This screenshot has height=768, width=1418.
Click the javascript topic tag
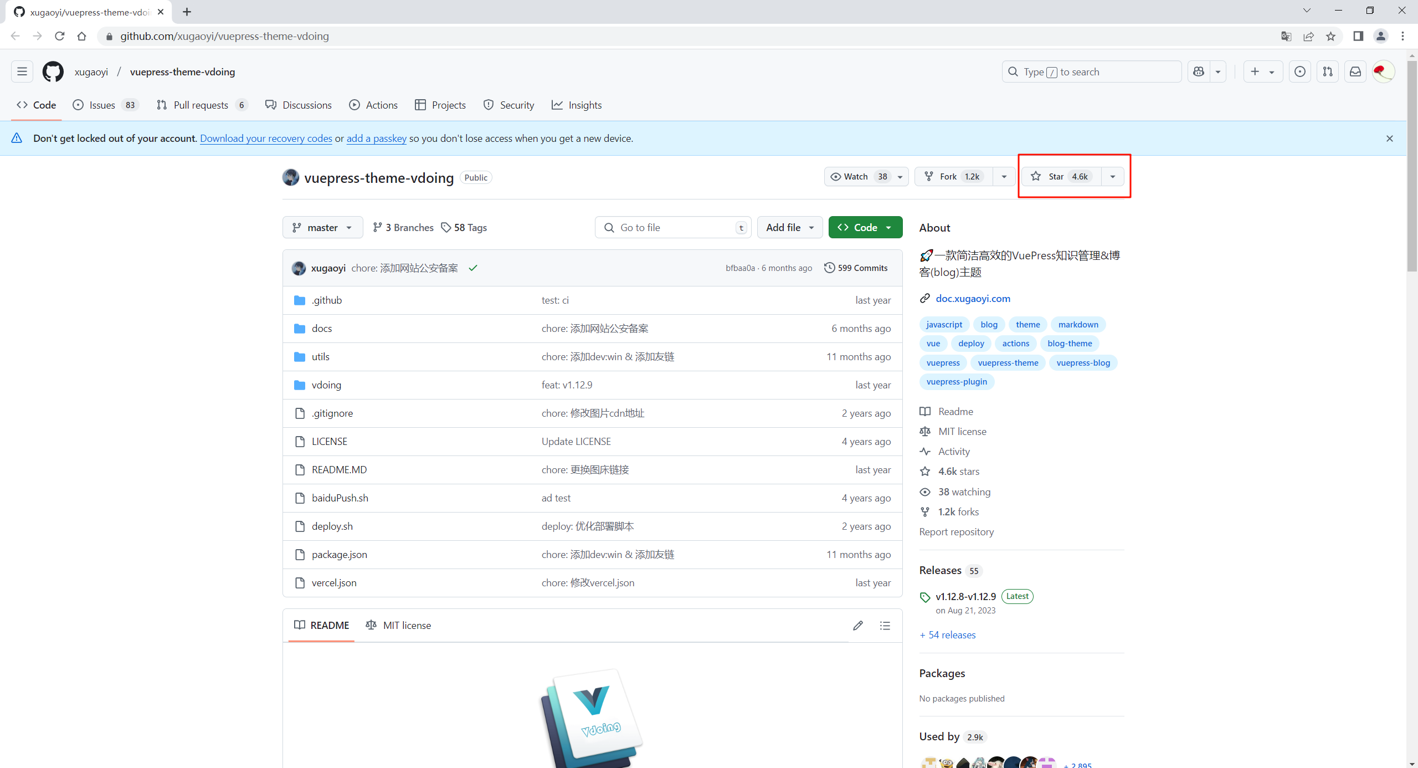click(x=944, y=324)
